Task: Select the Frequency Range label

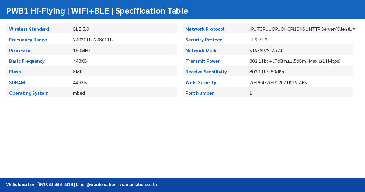Action: click(x=28, y=40)
